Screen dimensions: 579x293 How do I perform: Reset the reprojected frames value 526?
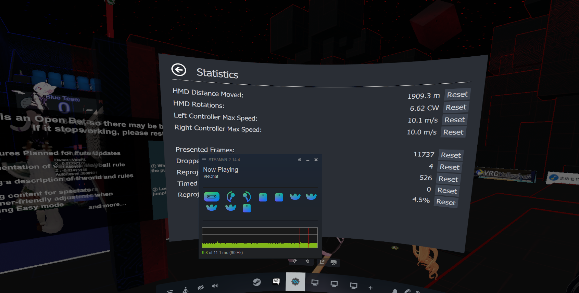[448, 179]
